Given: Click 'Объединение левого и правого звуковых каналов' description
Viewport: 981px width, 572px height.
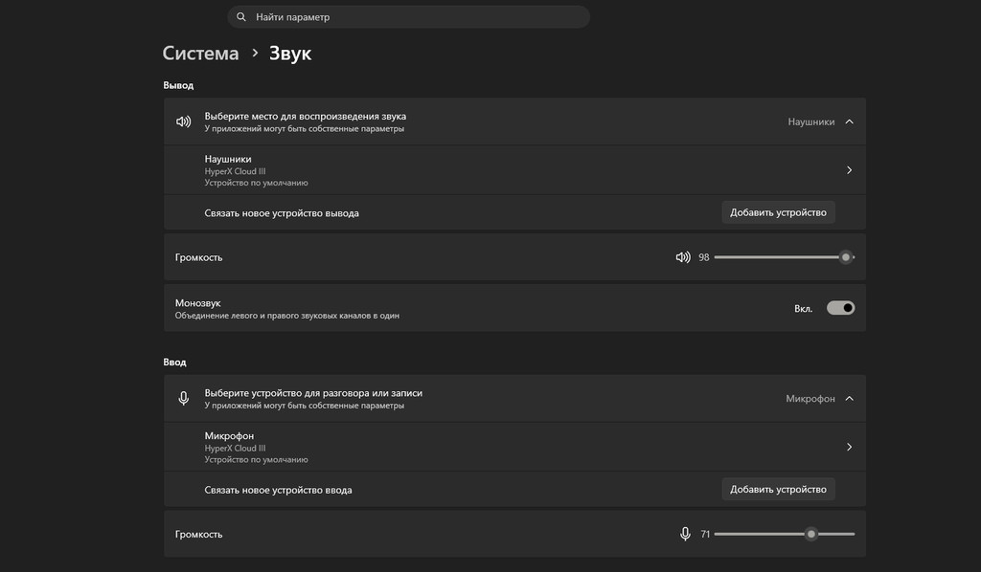Looking at the screenshot, I should click(x=287, y=316).
